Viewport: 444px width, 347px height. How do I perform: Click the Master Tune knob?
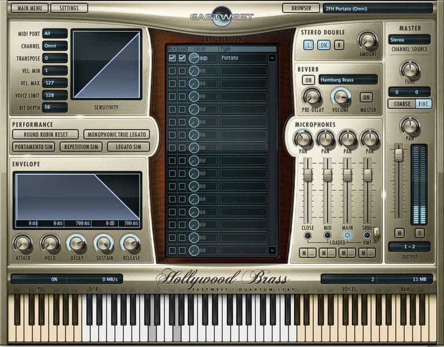[x=410, y=69]
